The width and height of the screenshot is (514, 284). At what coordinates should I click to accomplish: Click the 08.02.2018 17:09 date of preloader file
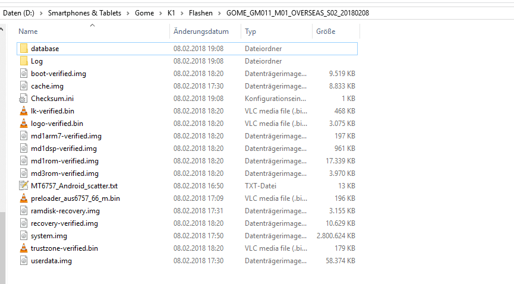(x=198, y=198)
